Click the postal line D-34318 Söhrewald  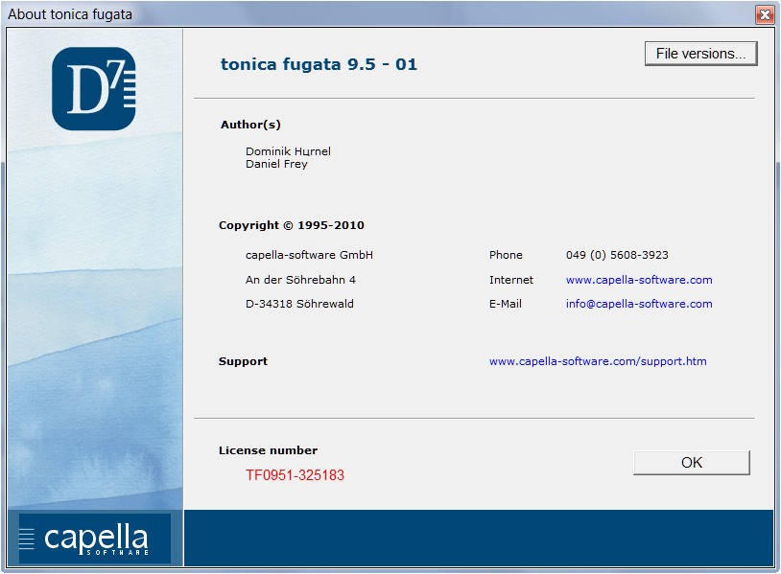click(x=299, y=304)
